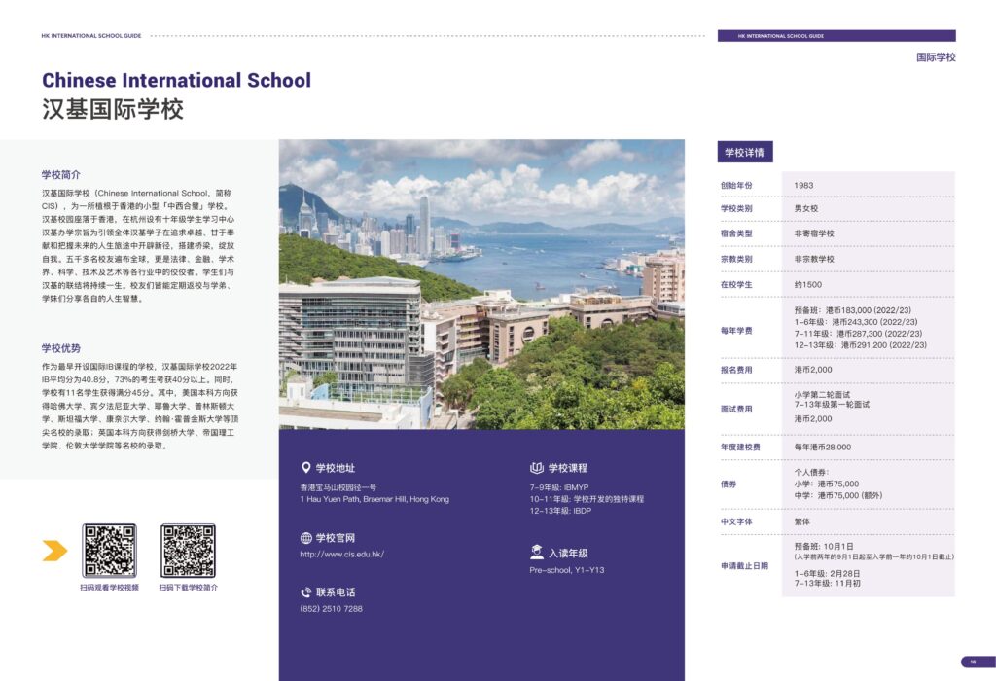Viewport: 996px width, 681px height.
Task: Click the globe icon beside 学校官网
Action: pyautogui.click(x=305, y=538)
